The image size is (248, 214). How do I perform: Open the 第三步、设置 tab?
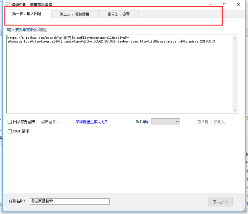coord(118,14)
